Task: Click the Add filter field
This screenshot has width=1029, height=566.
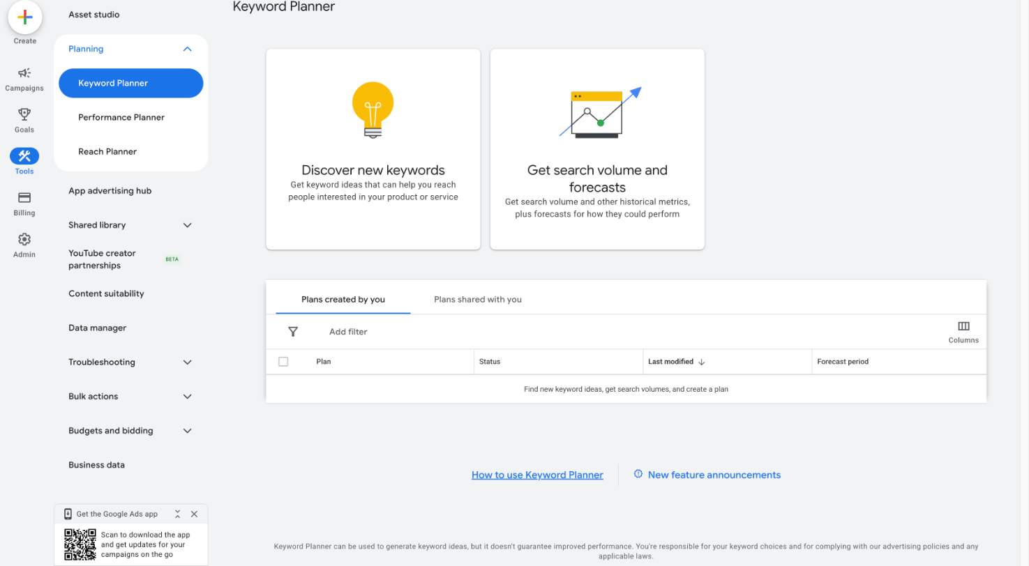Action: point(348,332)
